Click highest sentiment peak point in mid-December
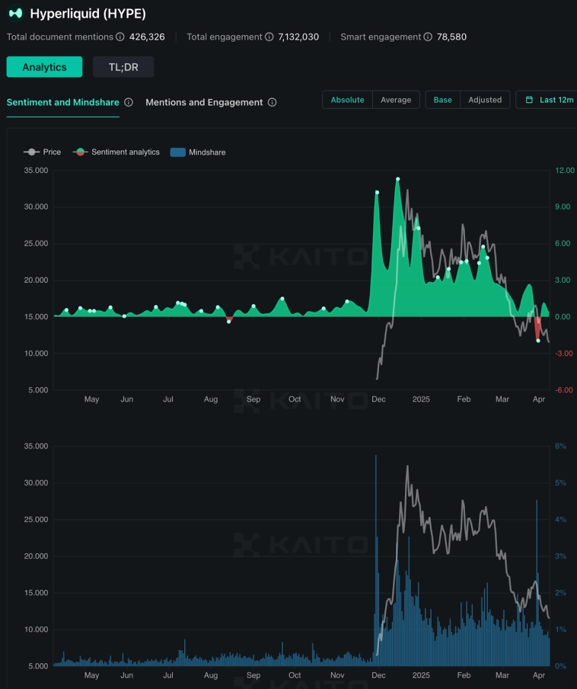The width and height of the screenshot is (577, 689). point(398,179)
